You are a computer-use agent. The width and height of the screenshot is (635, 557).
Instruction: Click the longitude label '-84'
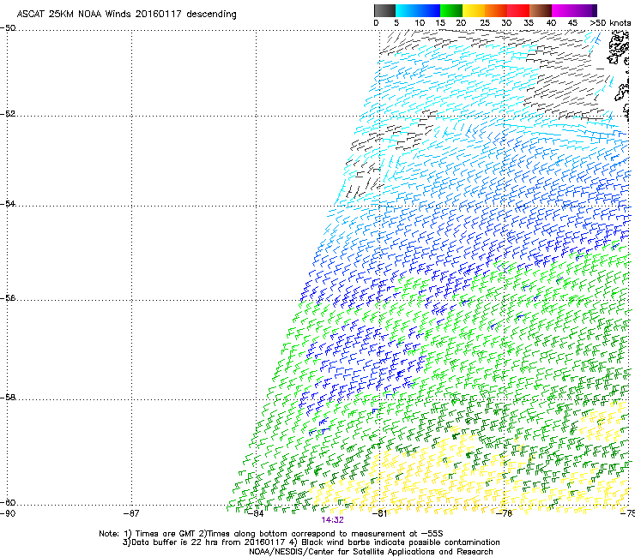[x=256, y=513]
